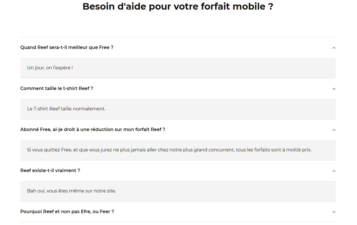The height and width of the screenshot is (225, 357).
Task: Collapse the t-shirt question chevron arrow
Action: pos(334,89)
